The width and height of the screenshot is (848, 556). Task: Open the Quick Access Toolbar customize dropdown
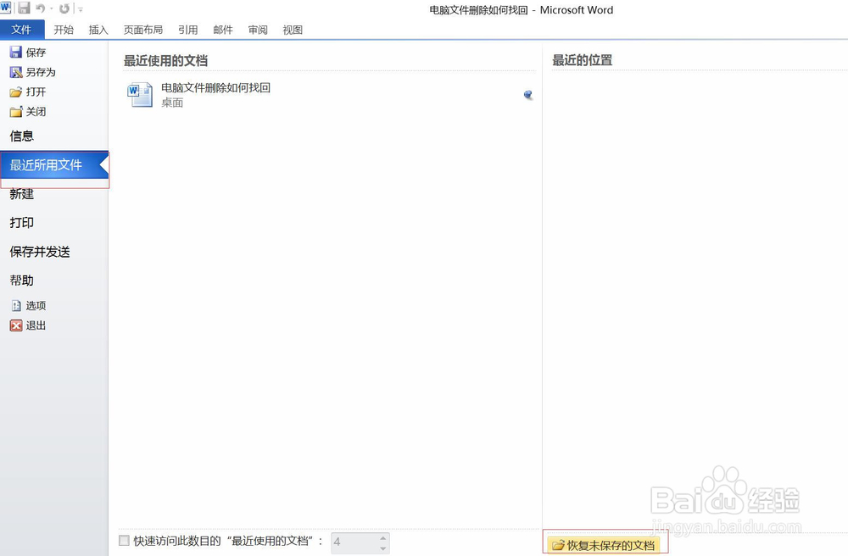(x=80, y=9)
